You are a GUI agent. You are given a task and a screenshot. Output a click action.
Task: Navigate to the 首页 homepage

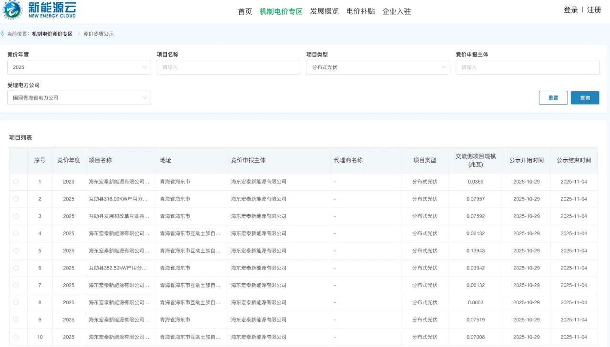pos(244,11)
